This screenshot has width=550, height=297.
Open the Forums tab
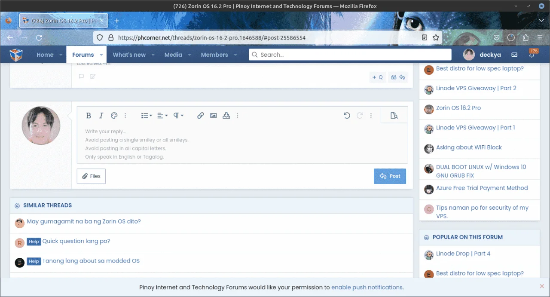coord(83,55)
